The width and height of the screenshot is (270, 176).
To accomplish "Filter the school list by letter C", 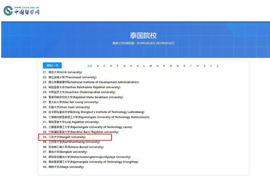I will tap(104, 66).
